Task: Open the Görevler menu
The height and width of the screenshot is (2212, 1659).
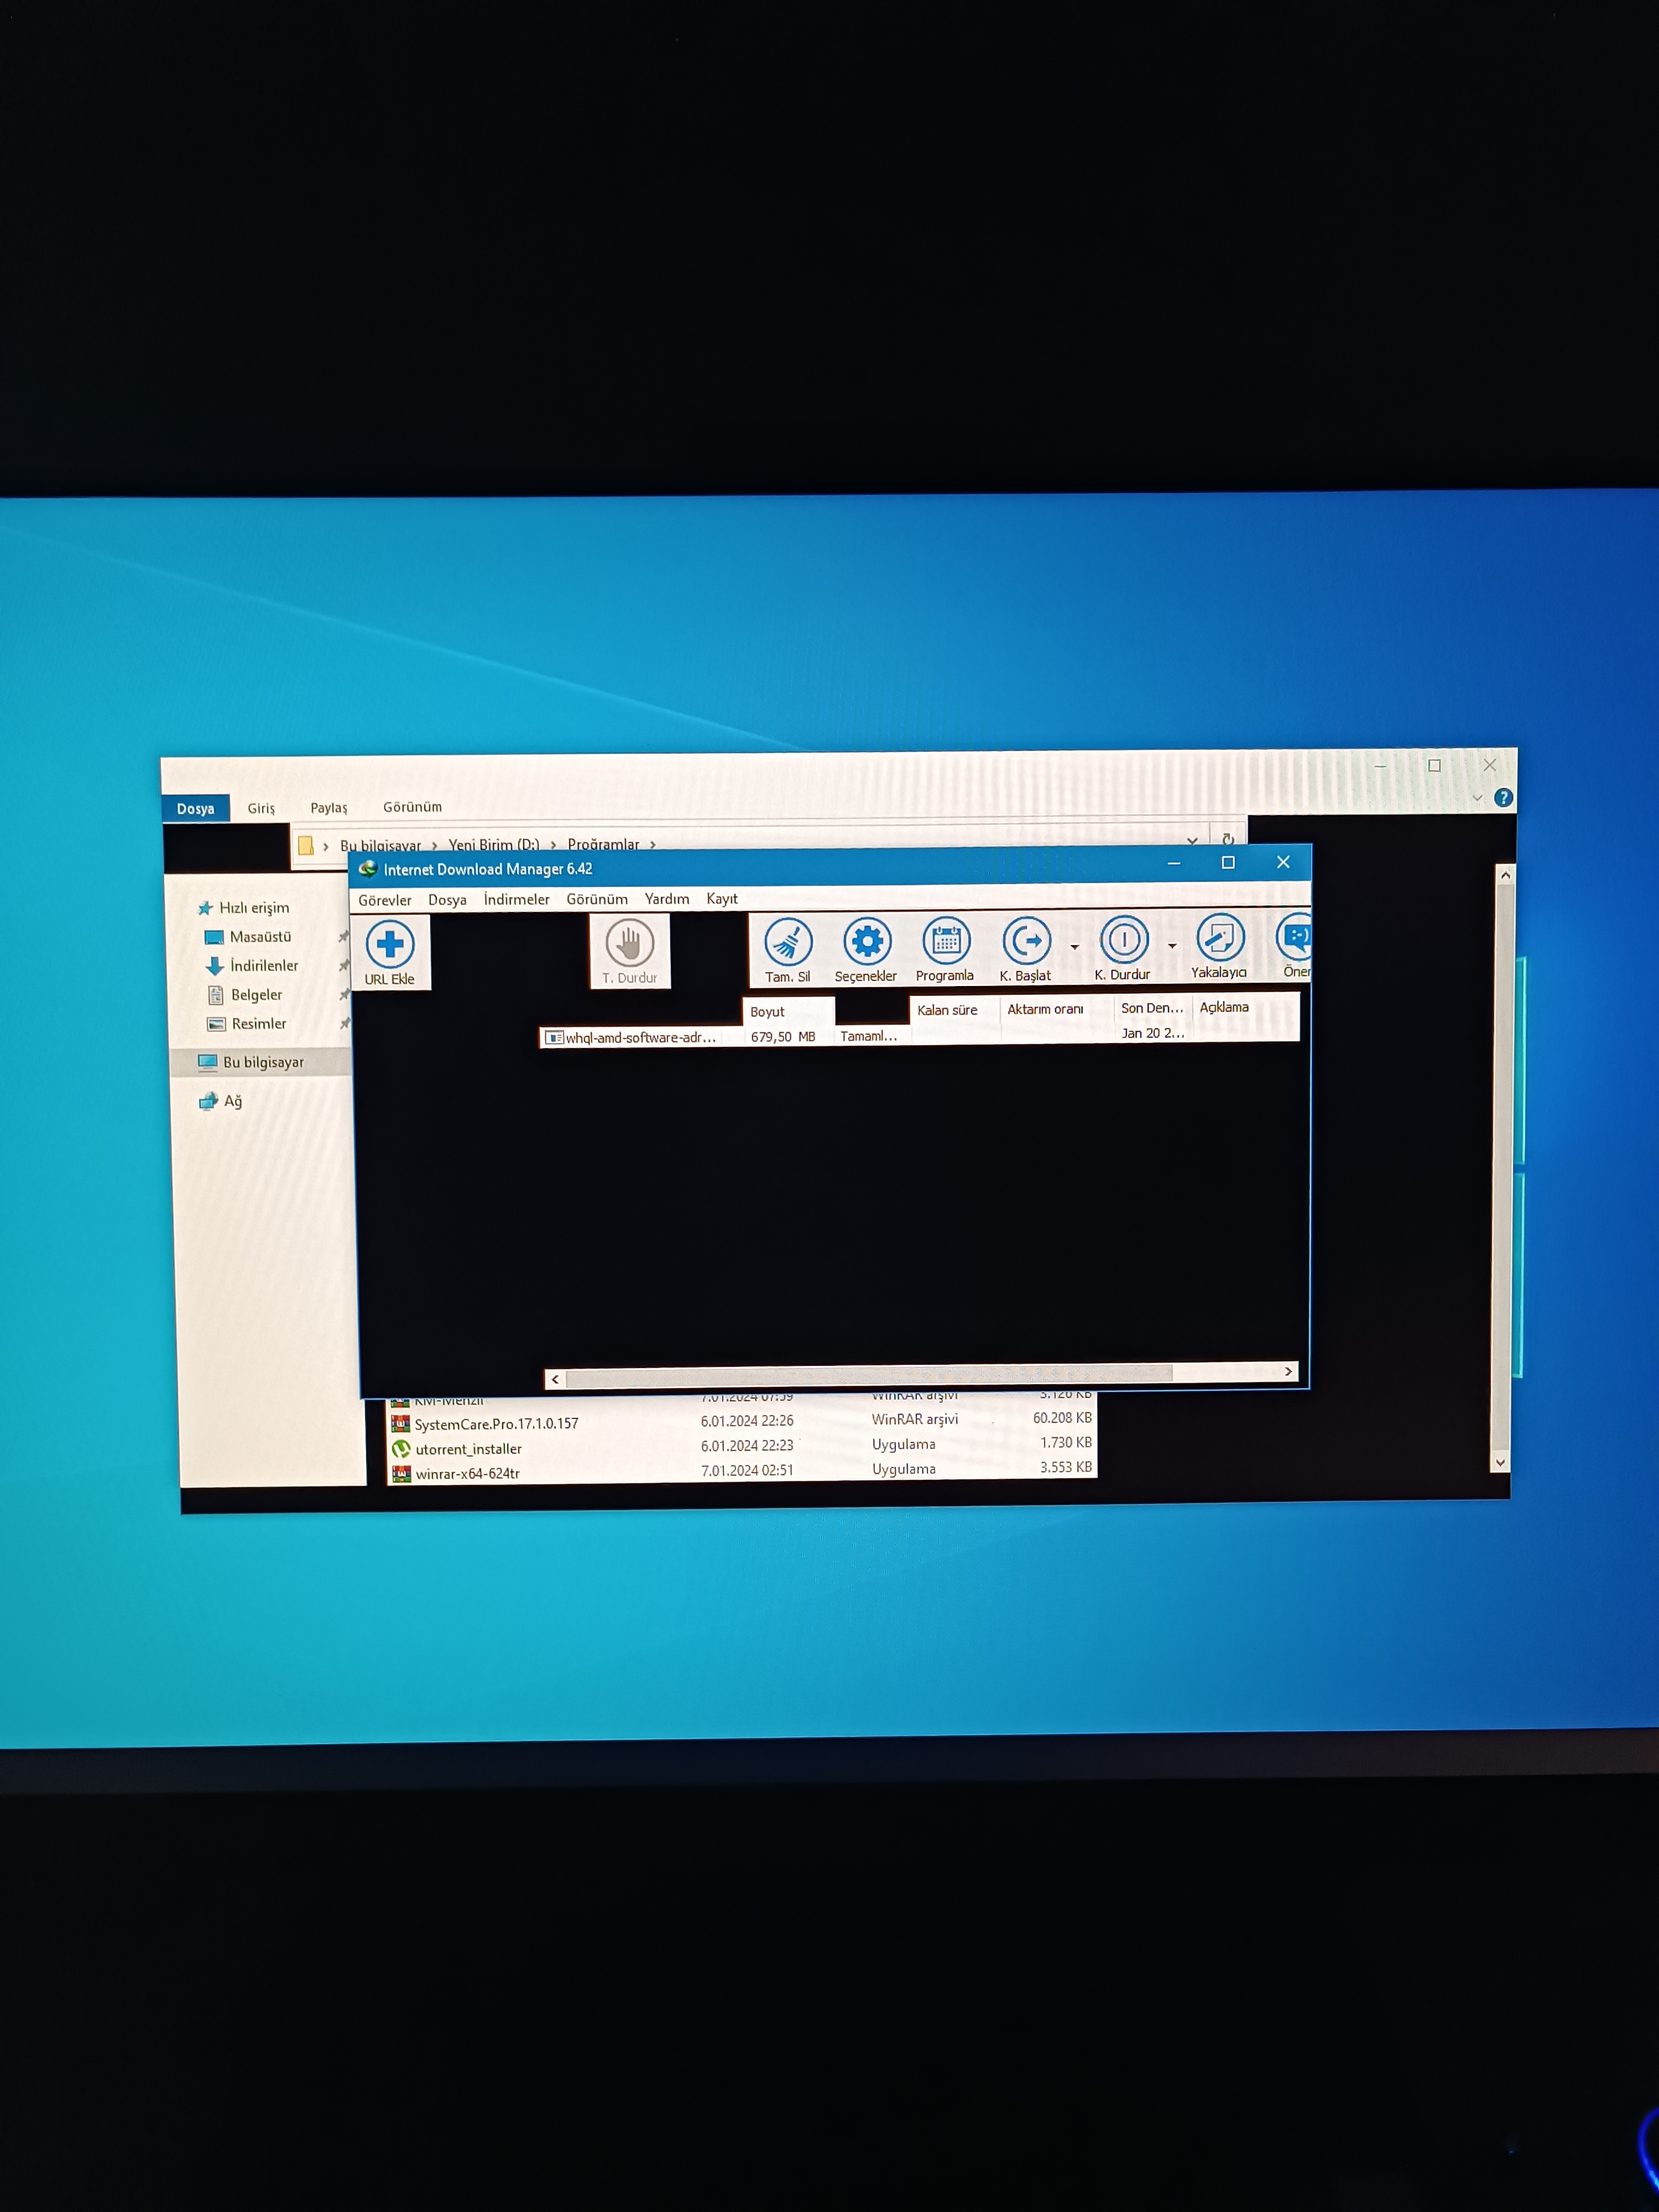Action: (384, 900)
